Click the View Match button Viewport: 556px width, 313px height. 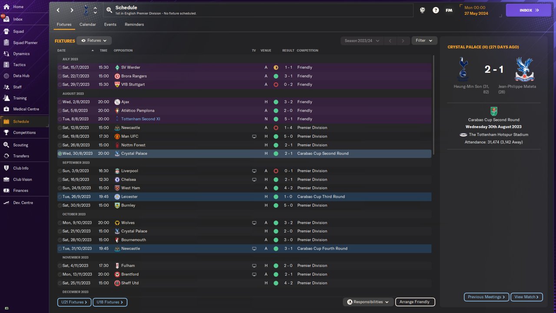point(526,297)
